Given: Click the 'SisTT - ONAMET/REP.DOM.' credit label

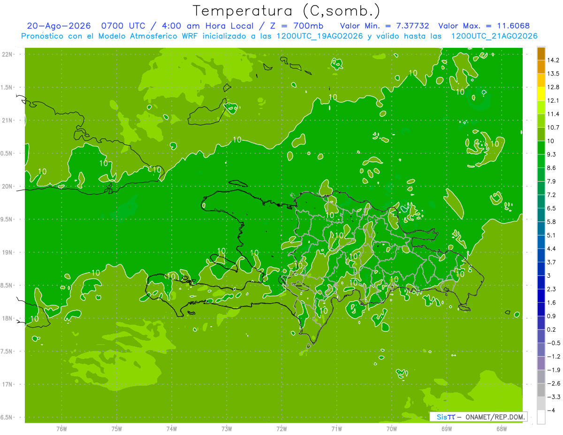Looking at the screenshot, I should pyautogui.click(x=478, y=417).
